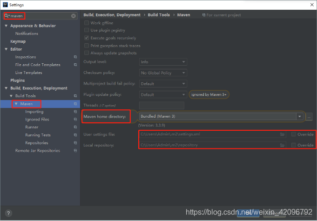Click project-level icon next to File and Code Templates
Viewport: 317px width, 221px height.
75,65
